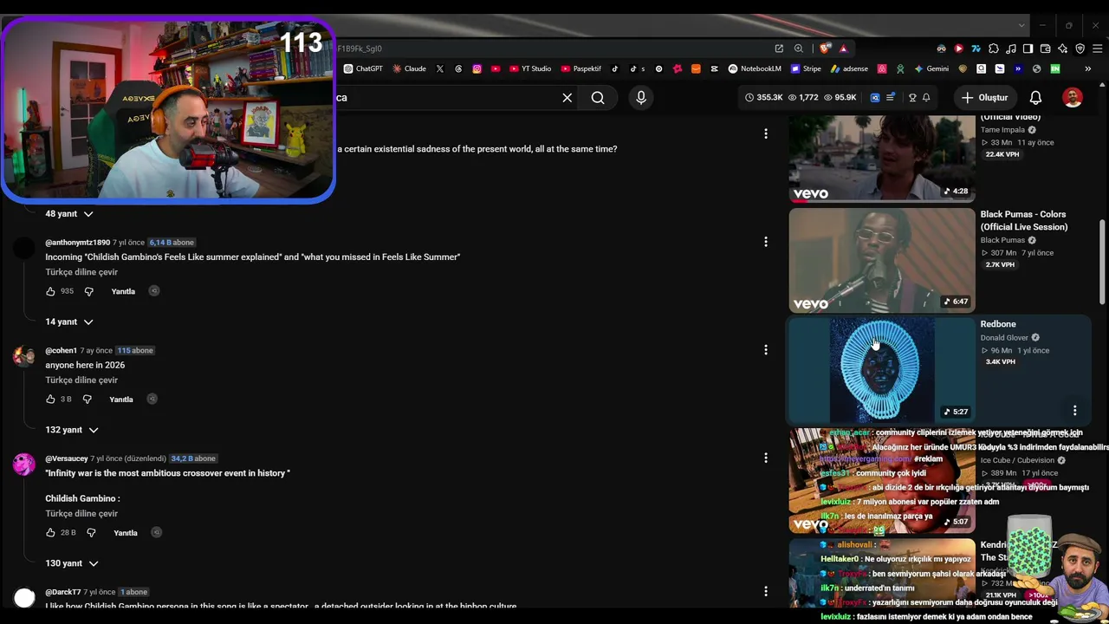Start voice search with the microphone

coord(641,98)
